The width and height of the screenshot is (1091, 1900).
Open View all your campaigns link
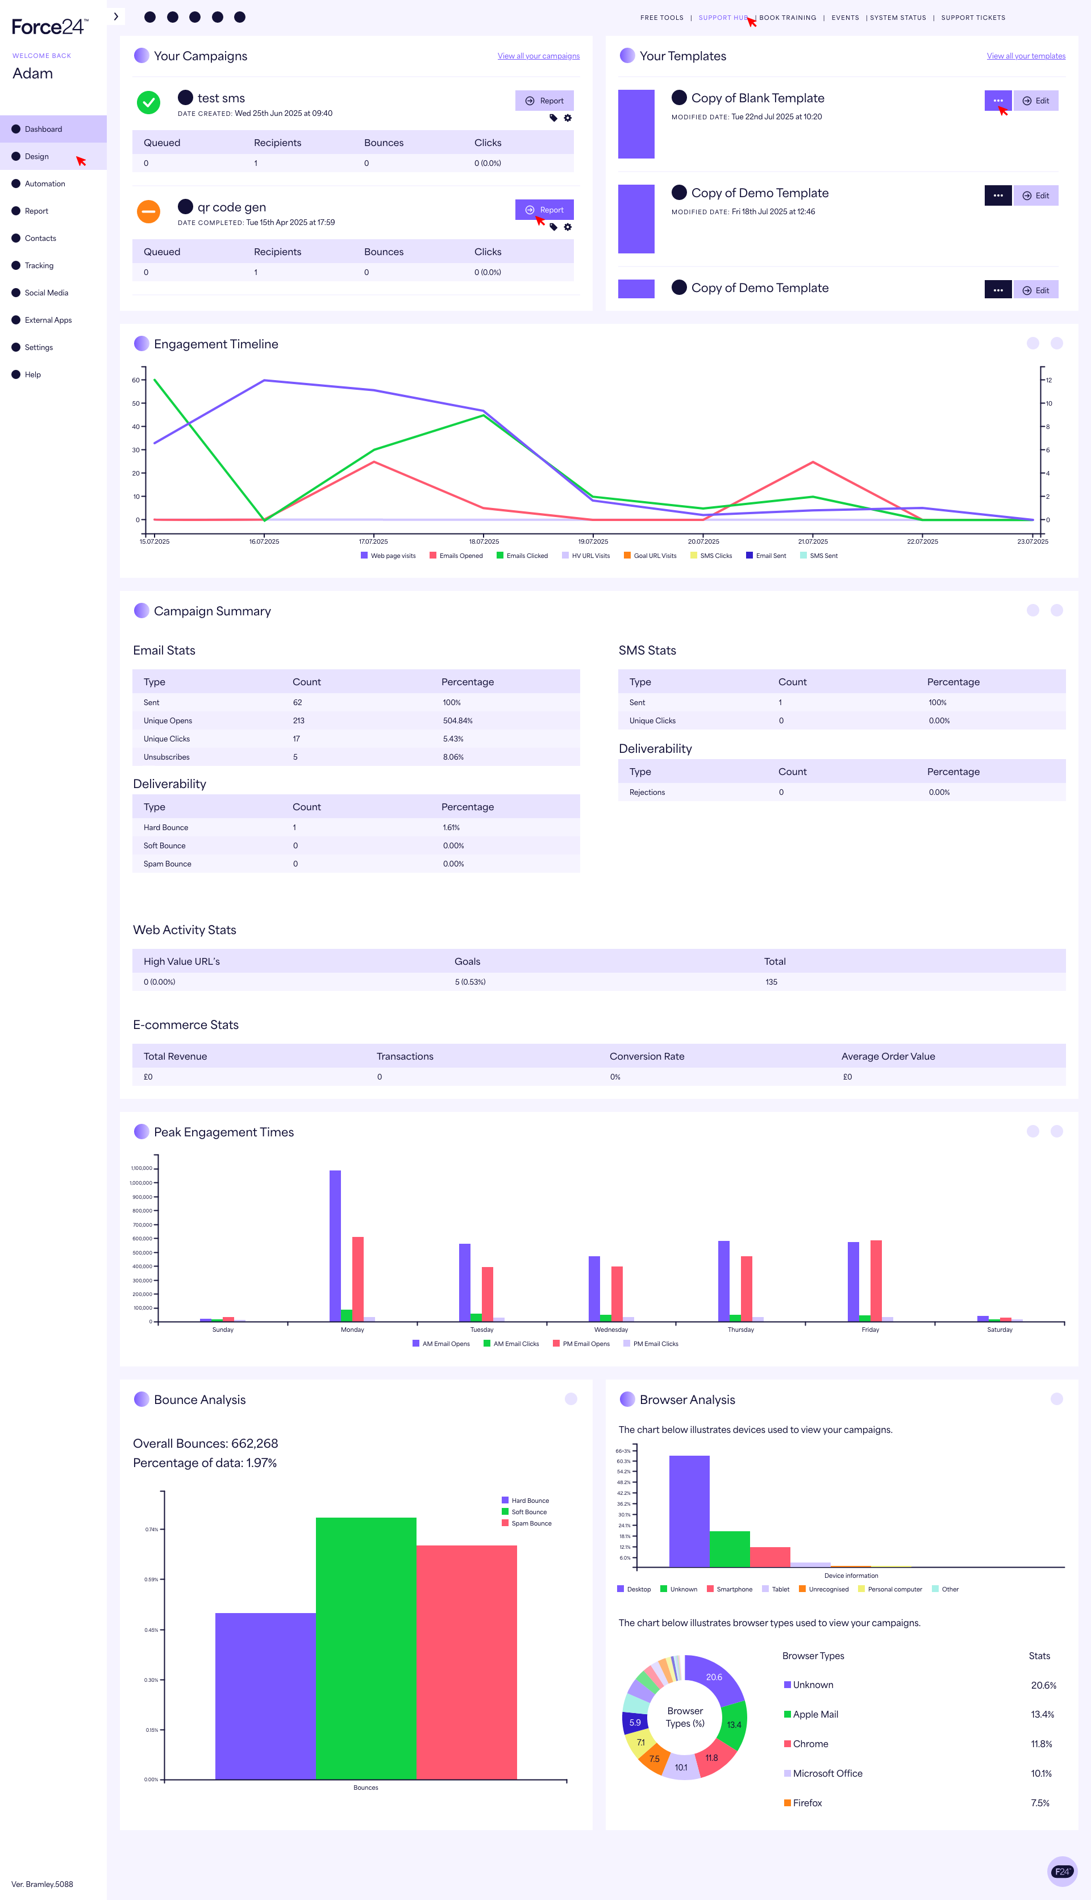coord(539,56)
